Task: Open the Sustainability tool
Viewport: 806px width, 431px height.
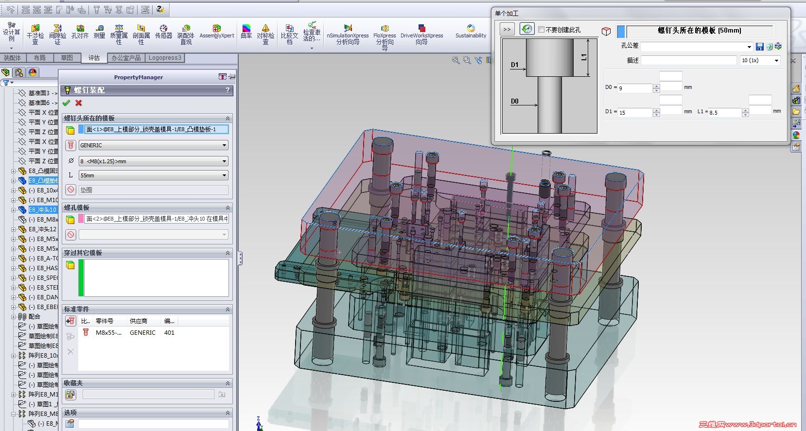Action: point(471,32)
